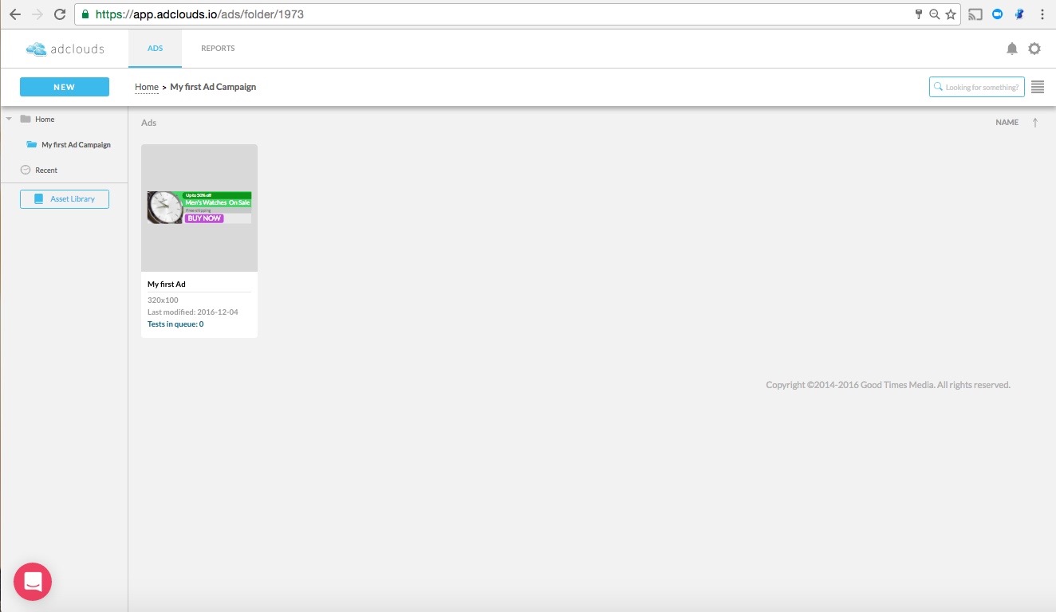Open the settings gear icon
The height and width of the screenshot is (612, 1056).
click(1034, 49)
